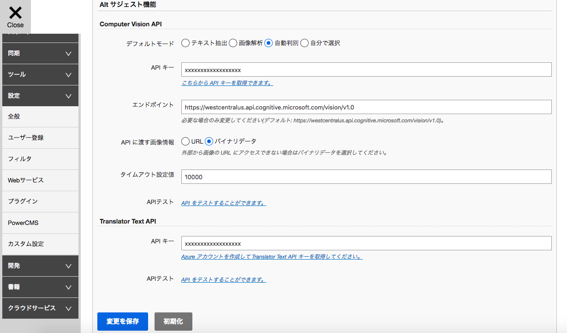
Task: Click the 変更を保存 button
Action: coord(123,321)
